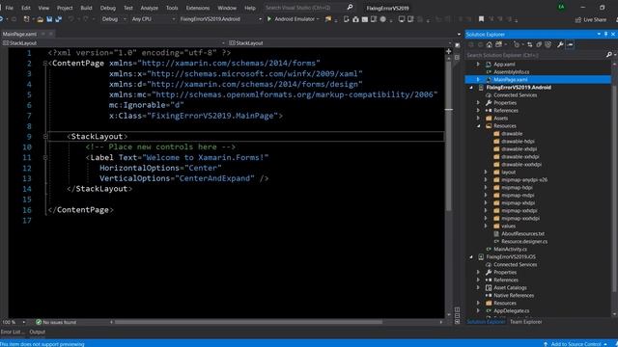Click the Back navigation arrow icon

[x=2, y=19]
